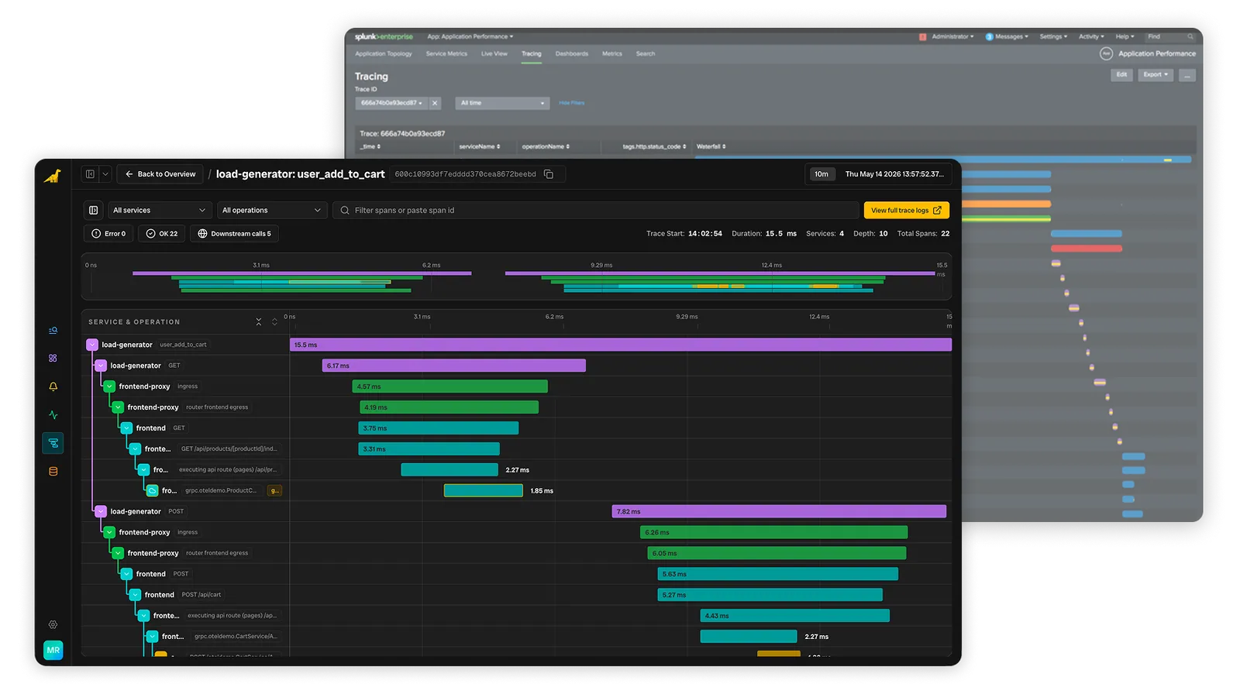The height and width of the screenshot is (694, 1240).
Task: Open the dinosaur logo home icon
Action: (x=53, y=176)
